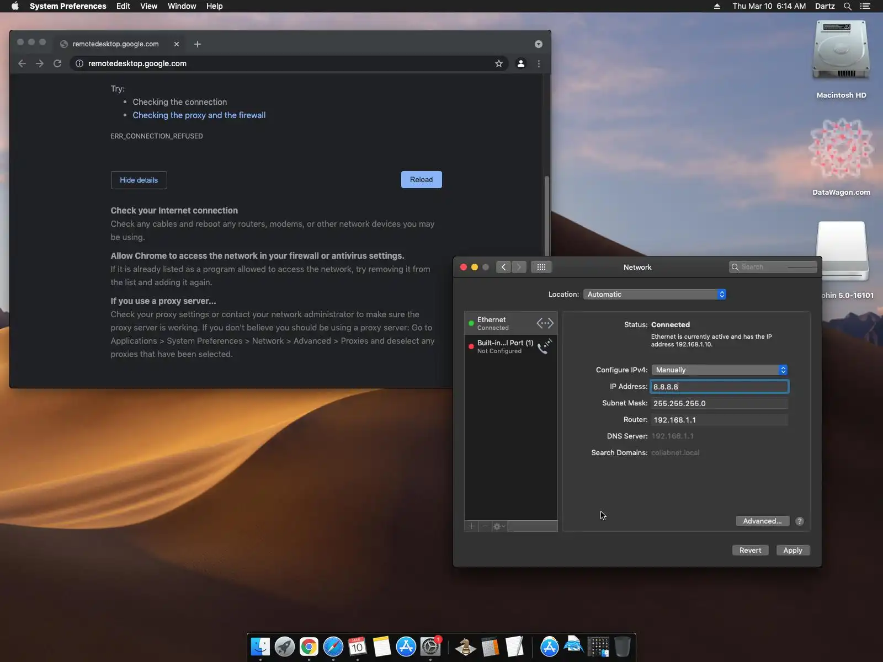Open Spotlight search in the menu bar
Image resolution: width=883 pixels, height=662 pixels.
pyautogui.click(x=848, y=6)
